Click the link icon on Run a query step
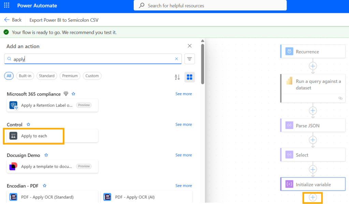This screenshot has width=349, height=204. [x=340, y=98]
